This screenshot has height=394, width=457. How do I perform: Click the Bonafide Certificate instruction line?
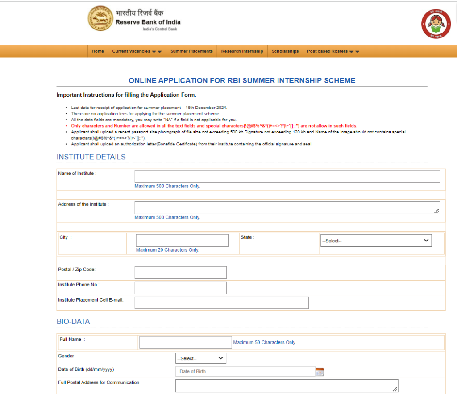coord(191,144)
